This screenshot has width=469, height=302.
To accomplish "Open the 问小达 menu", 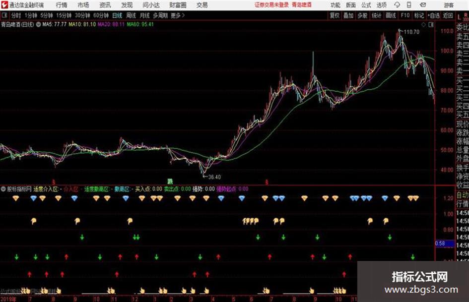I will (151, 5).
